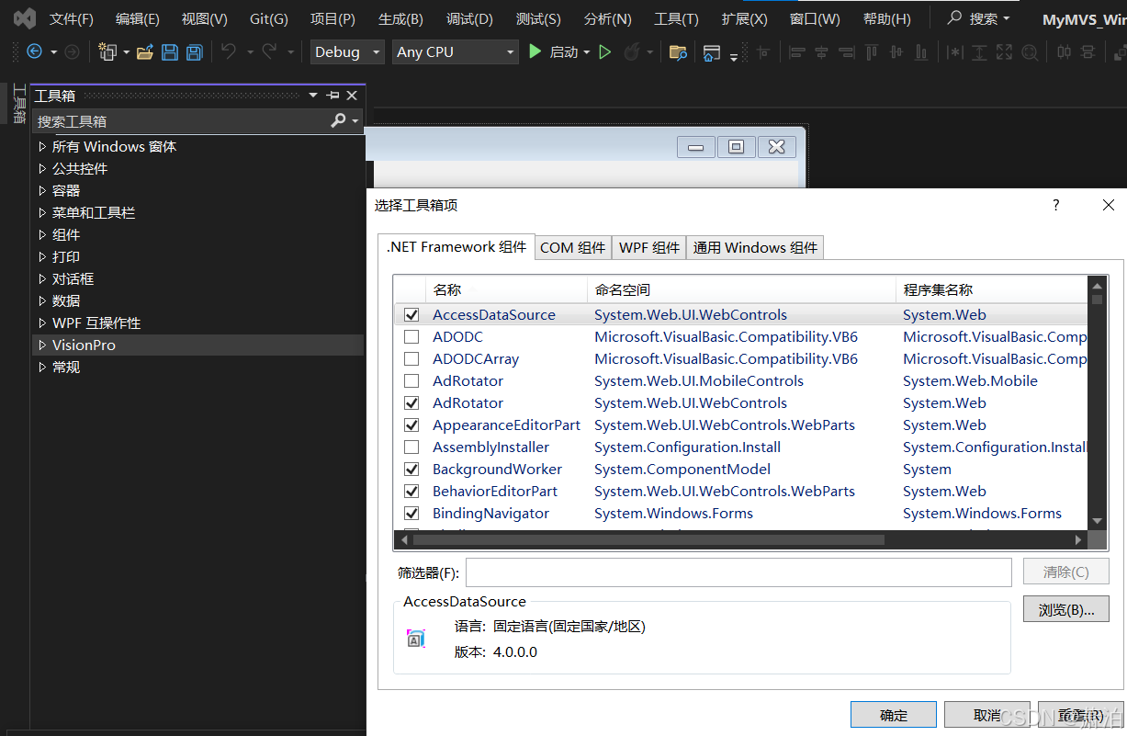
Task: Click the Save icon in toolbar
Action: 170,52
